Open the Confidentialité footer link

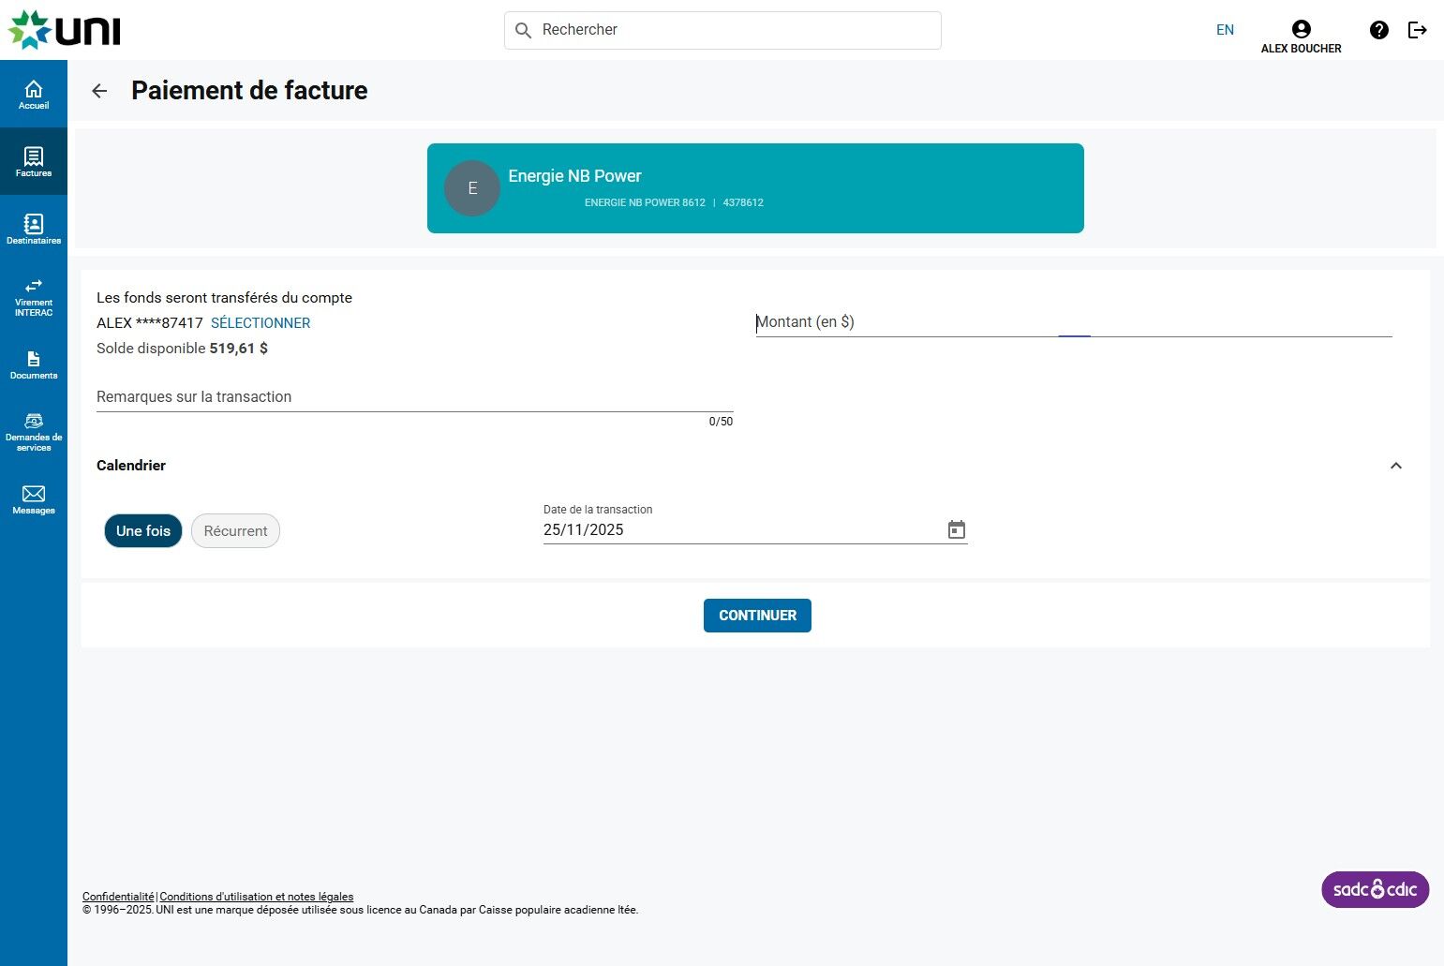pyautogui.click(x=118, y=897)
